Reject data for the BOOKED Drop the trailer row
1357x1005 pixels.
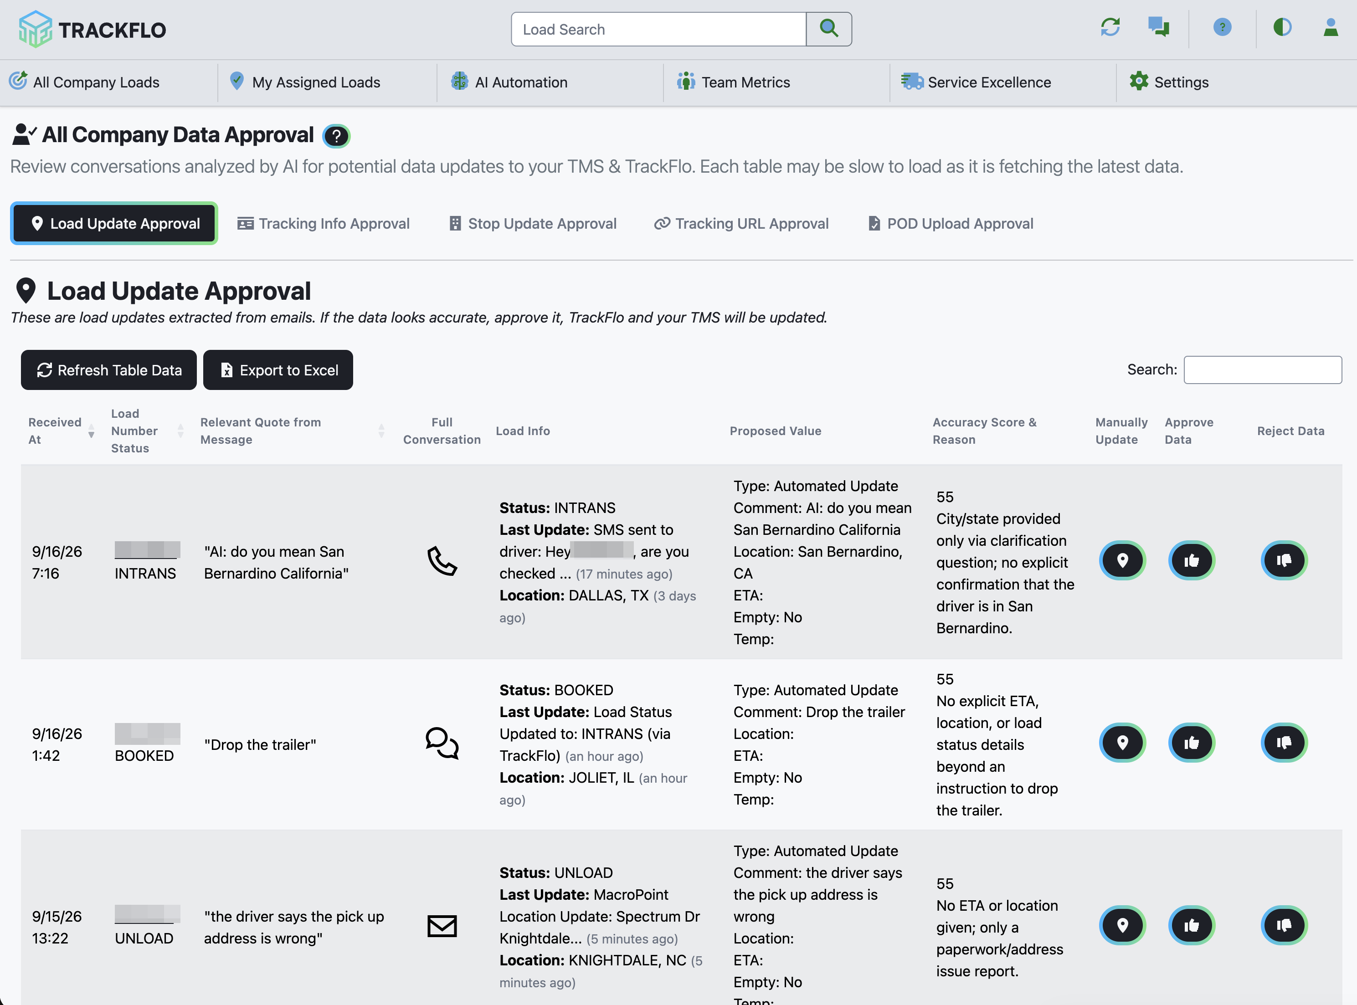point(1284,742)
